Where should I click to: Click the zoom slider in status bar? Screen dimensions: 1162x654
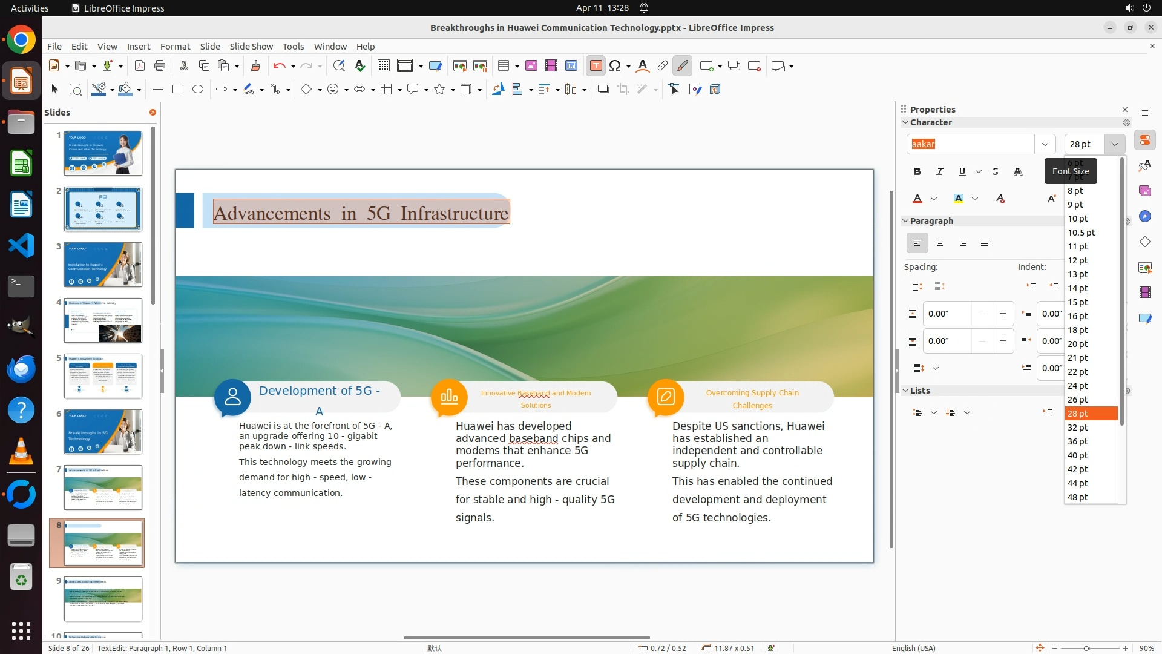click(1086, 649)
